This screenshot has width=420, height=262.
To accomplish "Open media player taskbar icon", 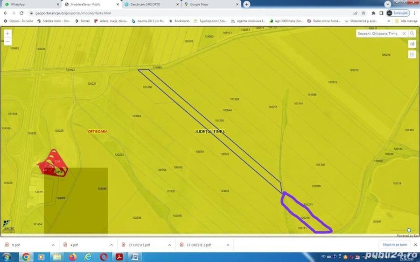I will 41,257.
